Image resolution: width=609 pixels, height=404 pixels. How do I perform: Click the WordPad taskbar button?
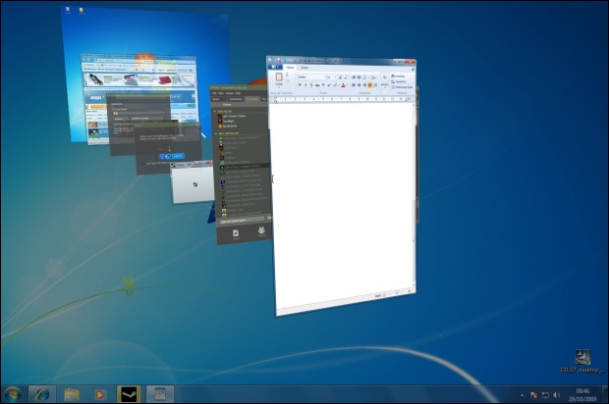157,393
